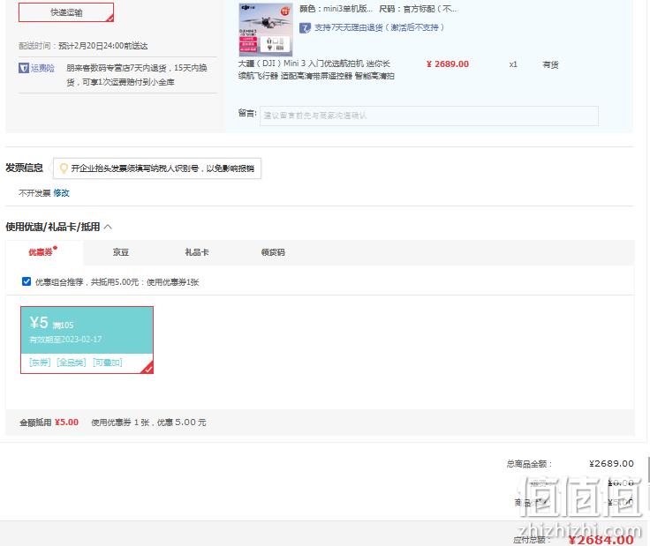Click the 开企业抬头发票 tax notice text

[162, 168]
